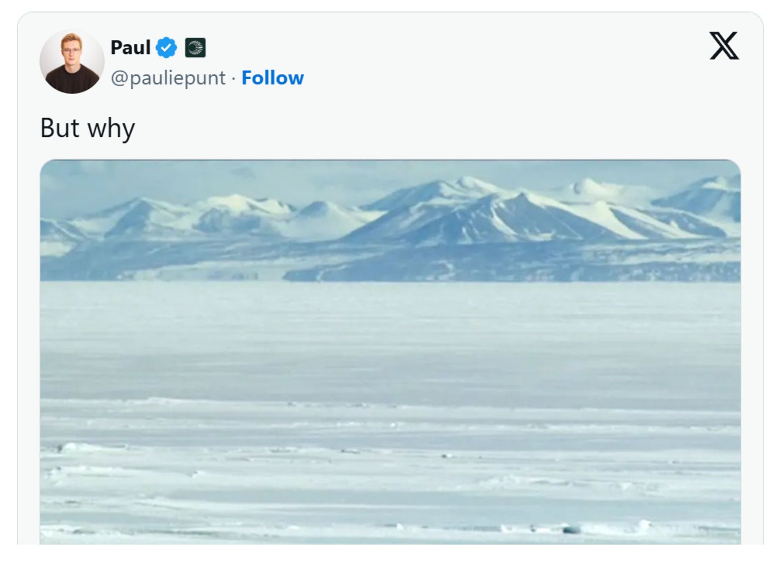Viewport: 777px width, 564px height.
Task: Click the dark shoreline cliffs below the mountains
Action: coord(486,271)
